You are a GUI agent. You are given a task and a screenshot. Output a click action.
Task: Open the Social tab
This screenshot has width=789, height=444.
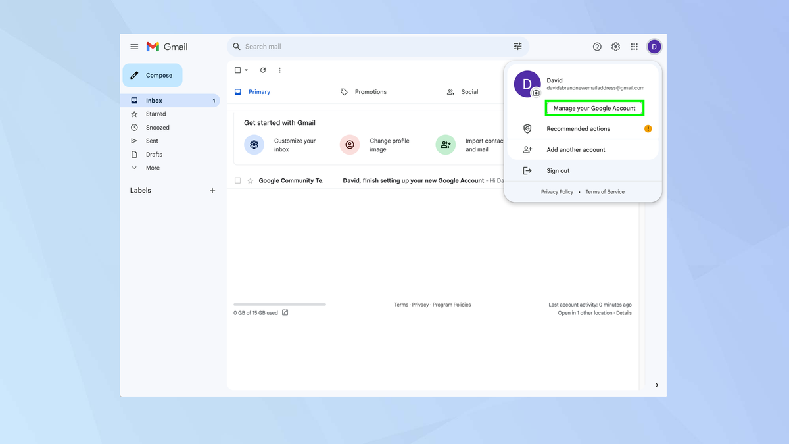470,91
